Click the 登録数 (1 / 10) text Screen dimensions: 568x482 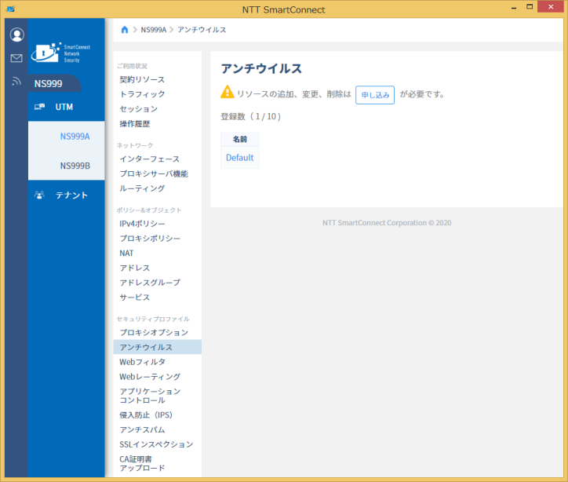coord(251,116)
